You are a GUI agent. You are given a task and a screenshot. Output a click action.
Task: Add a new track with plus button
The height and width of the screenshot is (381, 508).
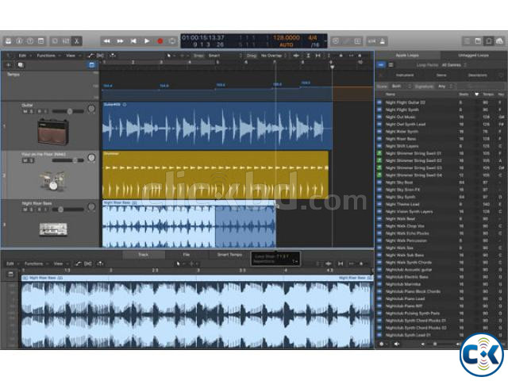click(9, 65)
